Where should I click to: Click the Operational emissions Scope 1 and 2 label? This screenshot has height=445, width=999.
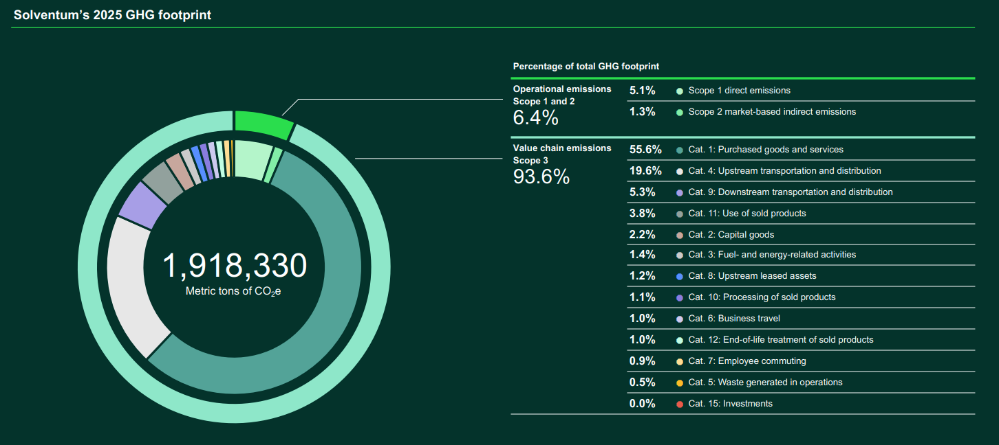click(562, 95)
